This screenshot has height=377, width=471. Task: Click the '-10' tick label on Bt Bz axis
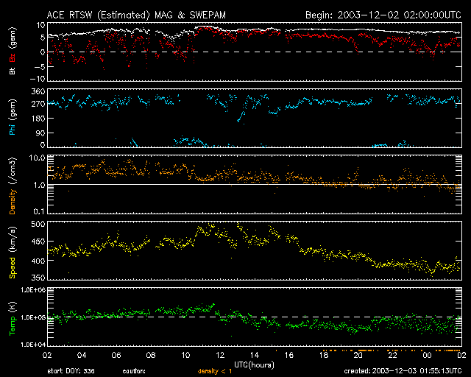(x=38, y=79)
